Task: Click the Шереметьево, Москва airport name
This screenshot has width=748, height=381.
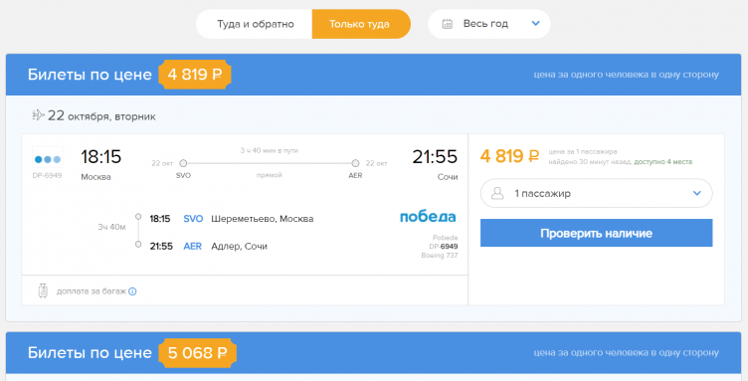Action: click(x=263, y=219)
